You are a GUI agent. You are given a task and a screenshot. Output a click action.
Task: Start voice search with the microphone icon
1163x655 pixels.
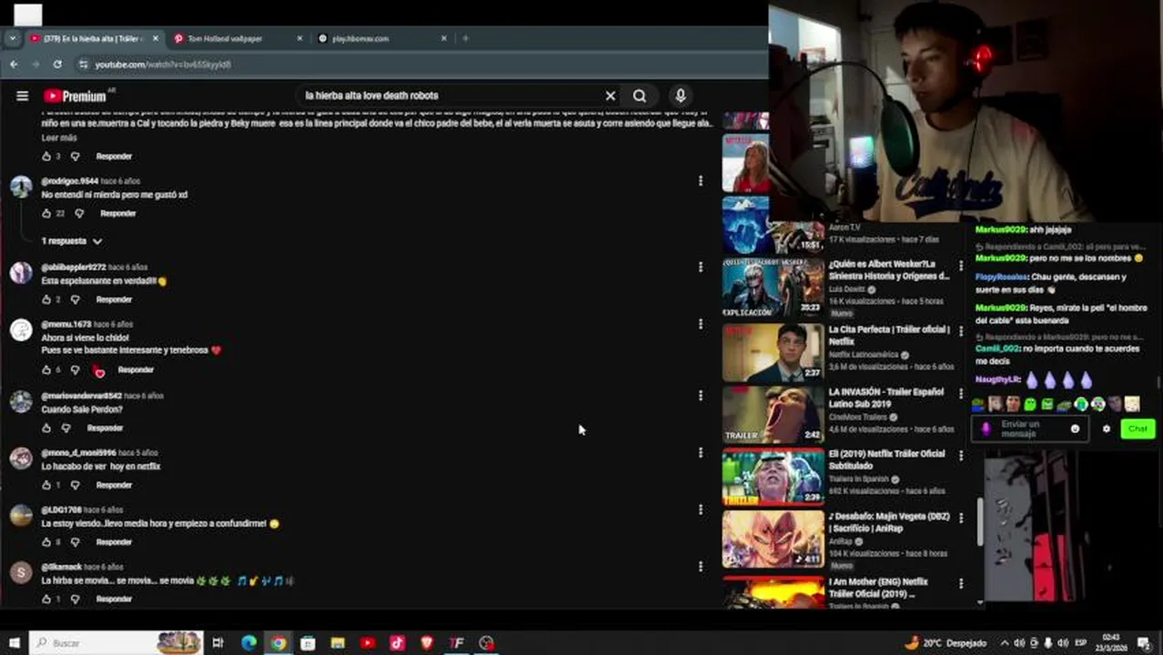(680, 96)
